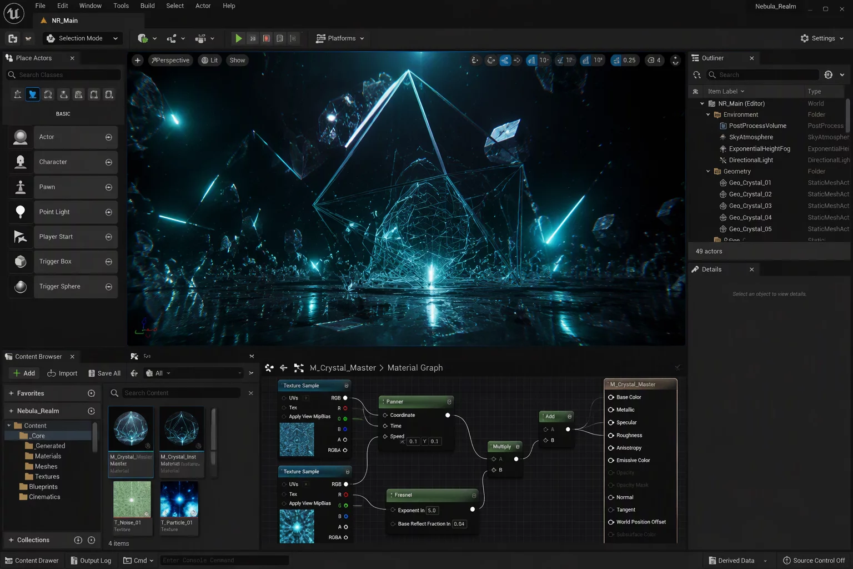853x569 pixels.
Task: Collapse the Content folder tree
Action: [x=9, y=426]
